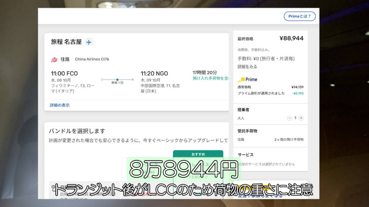Open the '詳細の表示' flight details link
This screenshot has height=207, width=369.
coord(59,105)
